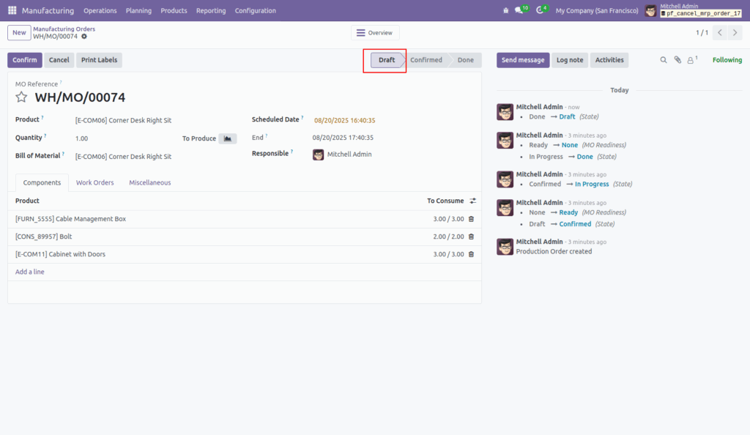Viewport: 750px width, 435px height.
Task: Switch to the Work Orders tab
Action: point(94,182)
